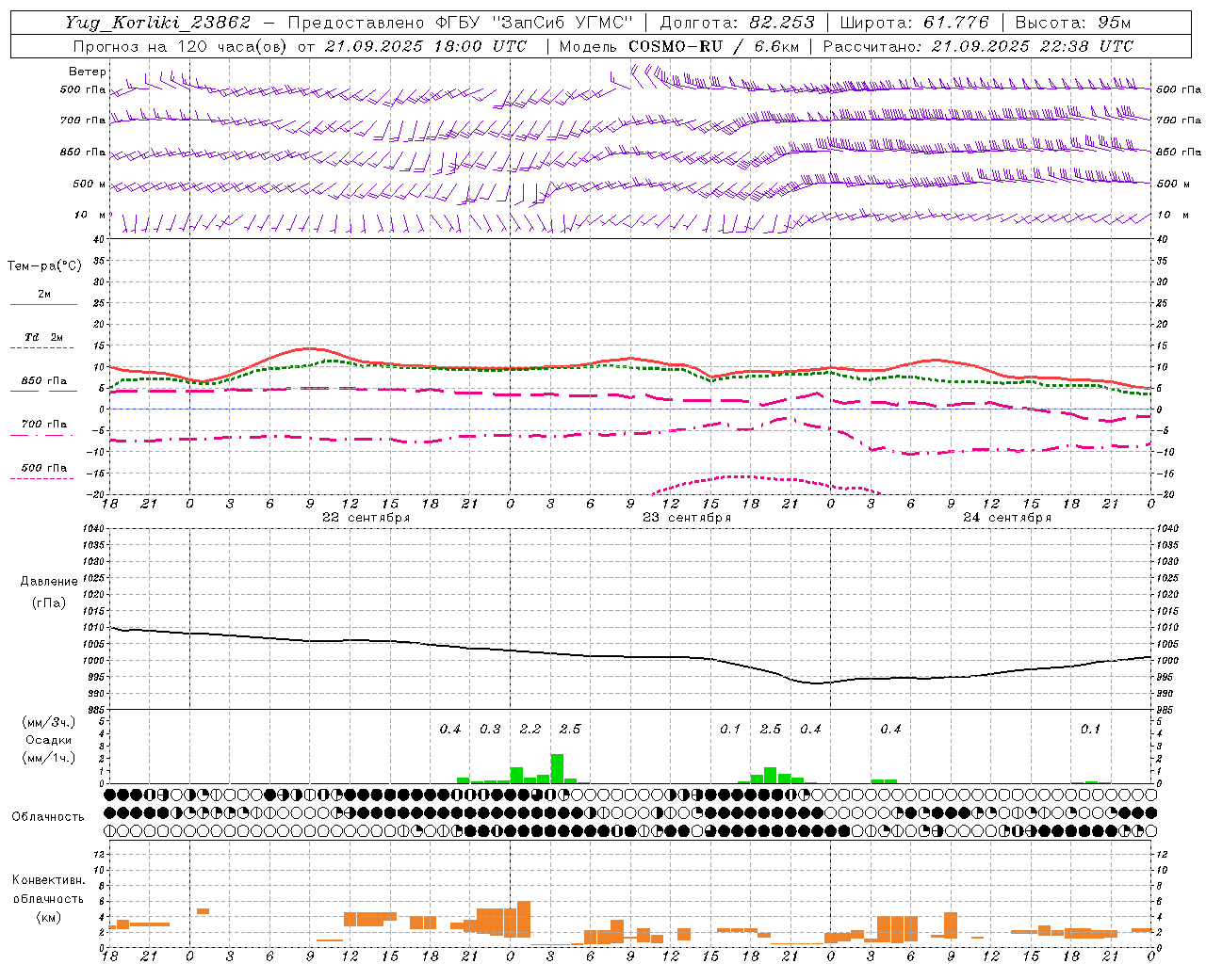Click the Конвективн. облачность label
Viewport: 1206px width, 964px height.
point(48,890)
